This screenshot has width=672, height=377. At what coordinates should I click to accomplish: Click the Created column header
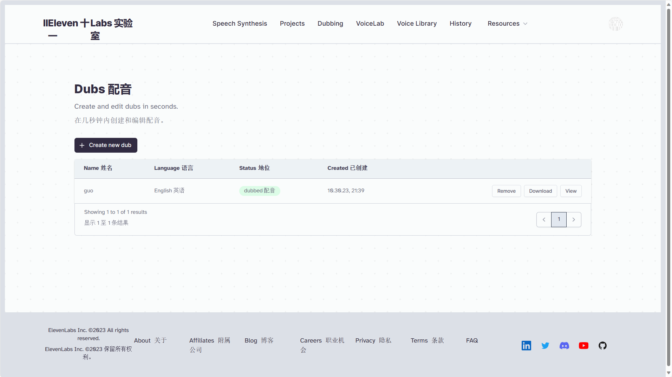(347, 168)
